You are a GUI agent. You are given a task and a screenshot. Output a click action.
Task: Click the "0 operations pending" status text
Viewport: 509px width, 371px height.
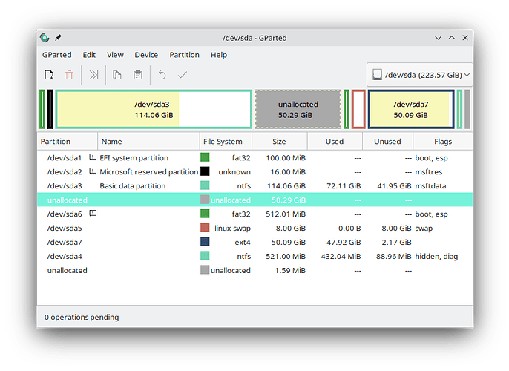(x=82, y=317)
